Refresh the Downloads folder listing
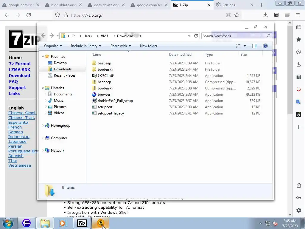This screenshot has height=229, width=305. pyautogui.click(x=196, y=36)
